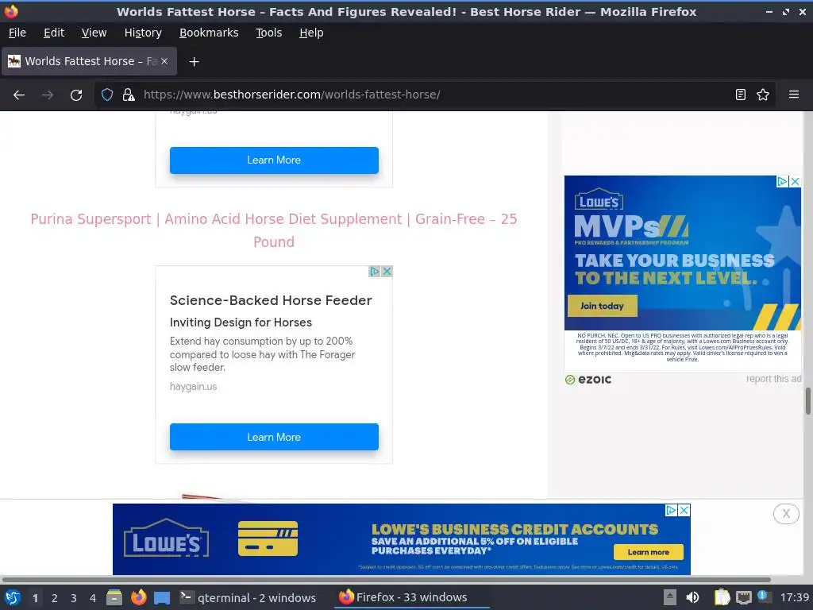Viewport: 813px width, 610px height.
Task: Click report this ad link
Action: (773, 379)
